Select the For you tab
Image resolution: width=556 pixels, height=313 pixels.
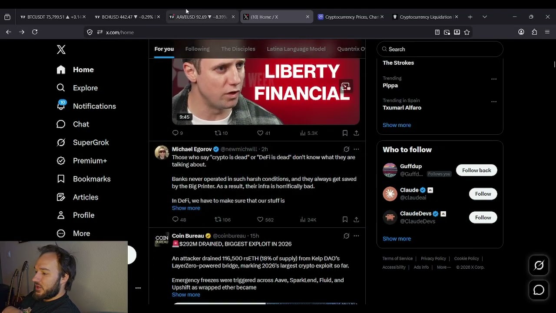point(164,49)
